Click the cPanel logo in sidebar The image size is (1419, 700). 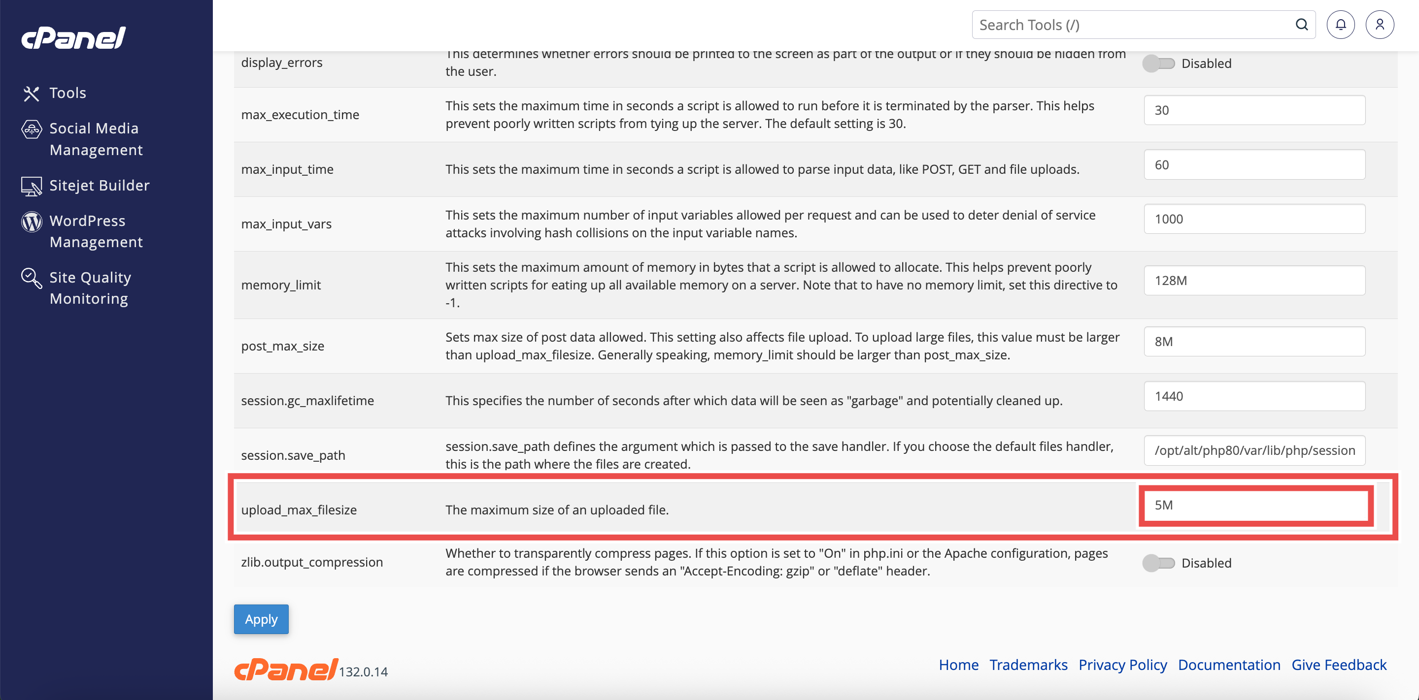pos(74,38)
